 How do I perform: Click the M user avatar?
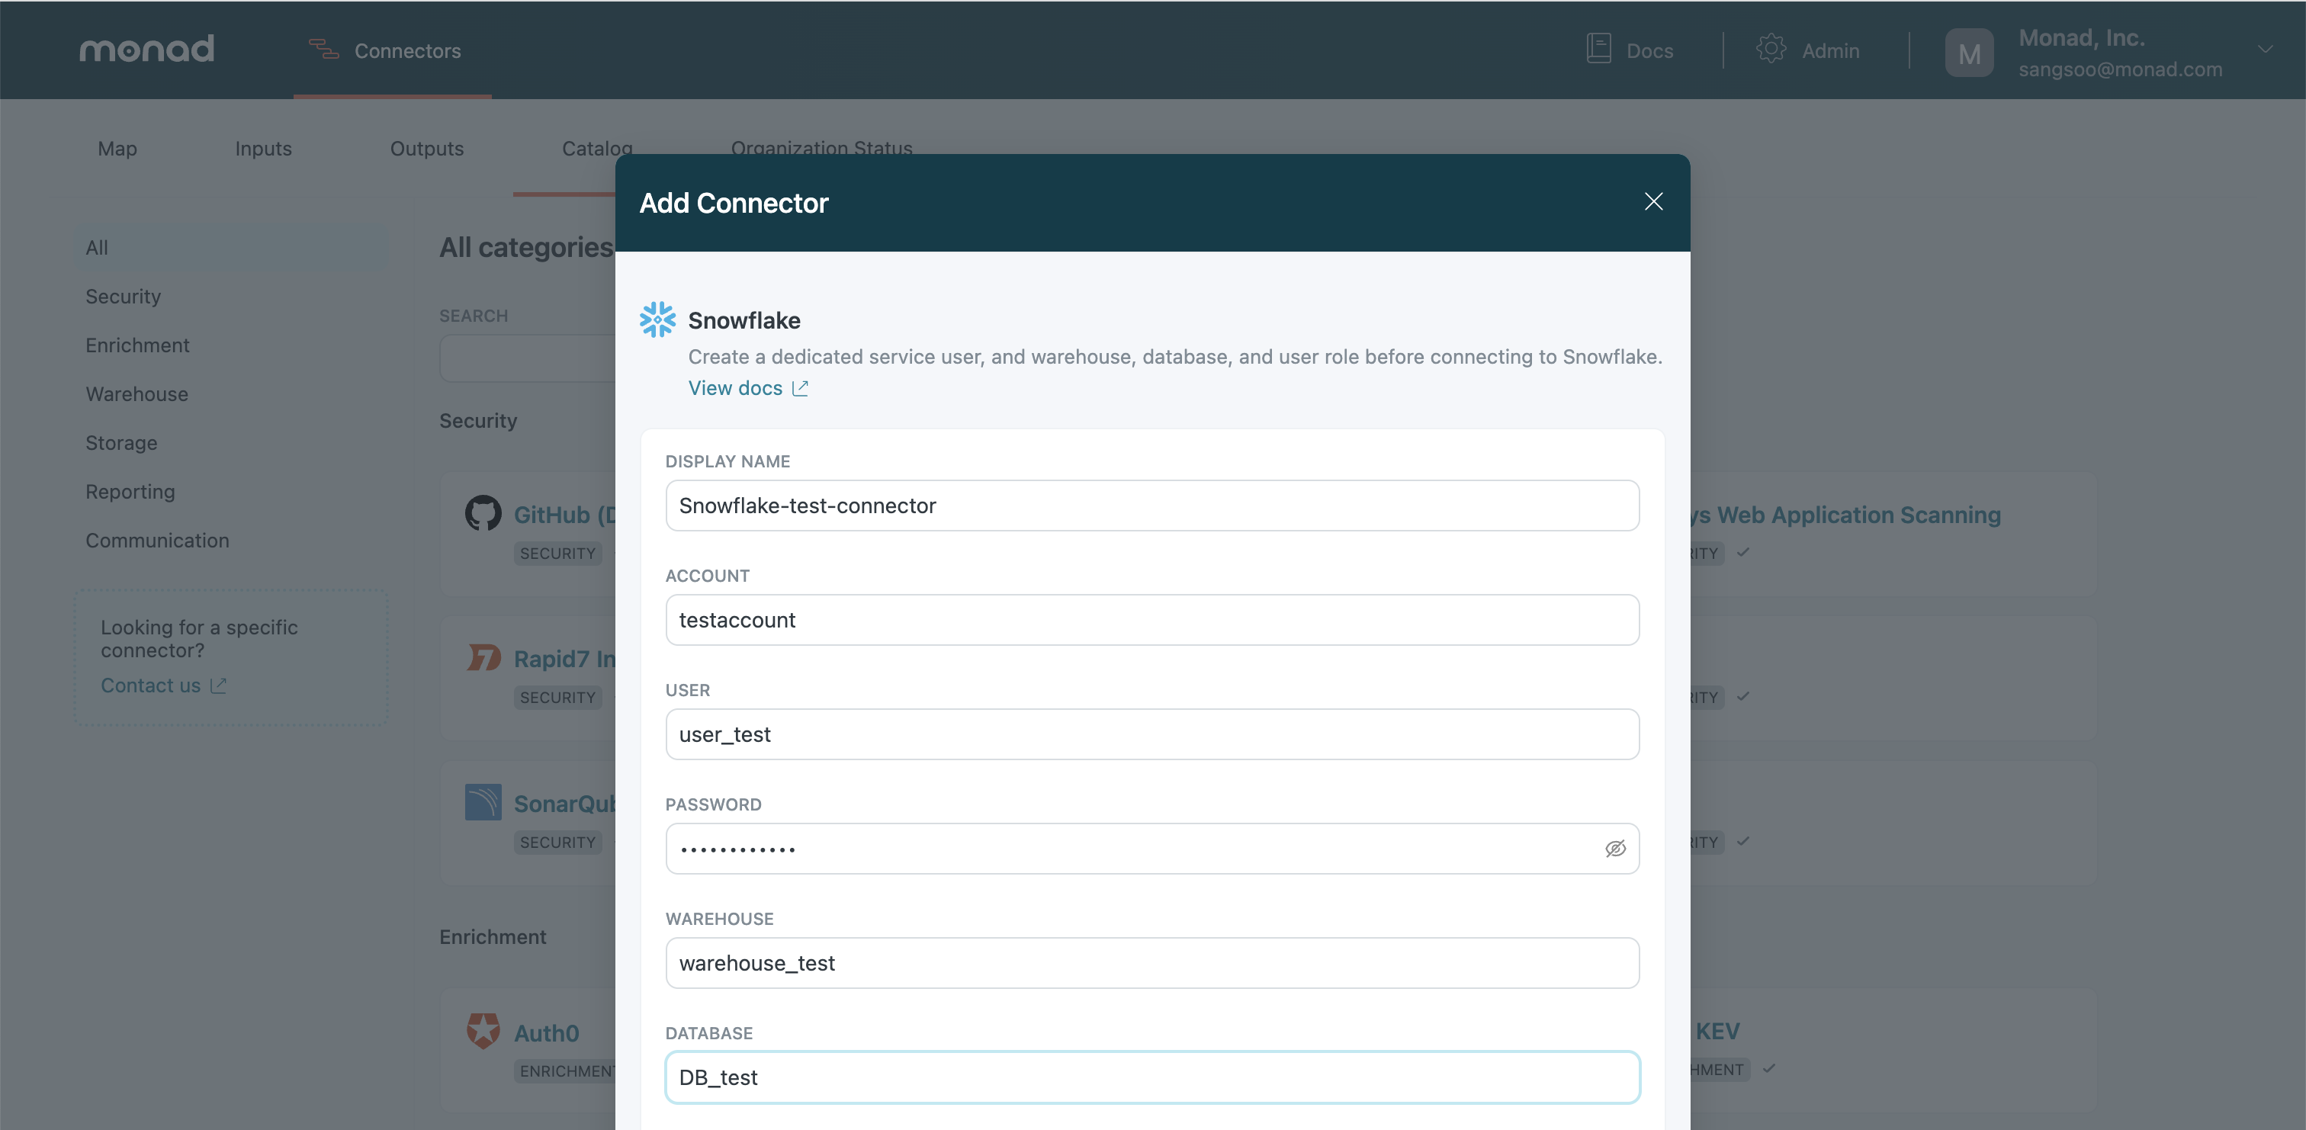(x=1968, y=53)
